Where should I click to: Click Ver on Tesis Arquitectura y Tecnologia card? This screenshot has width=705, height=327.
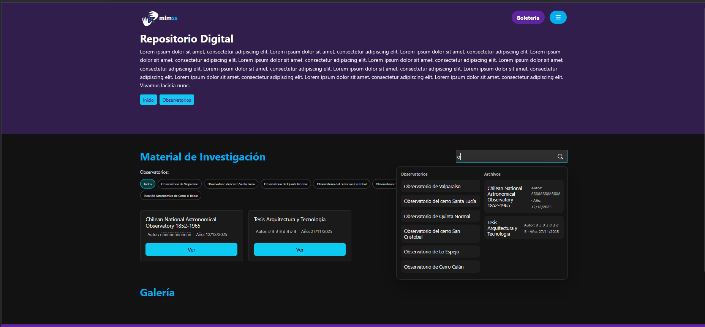pos(300,250)
